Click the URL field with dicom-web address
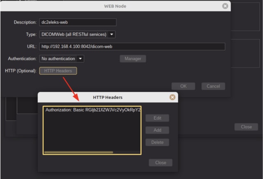The image size is (263, 179). point(132,47)
